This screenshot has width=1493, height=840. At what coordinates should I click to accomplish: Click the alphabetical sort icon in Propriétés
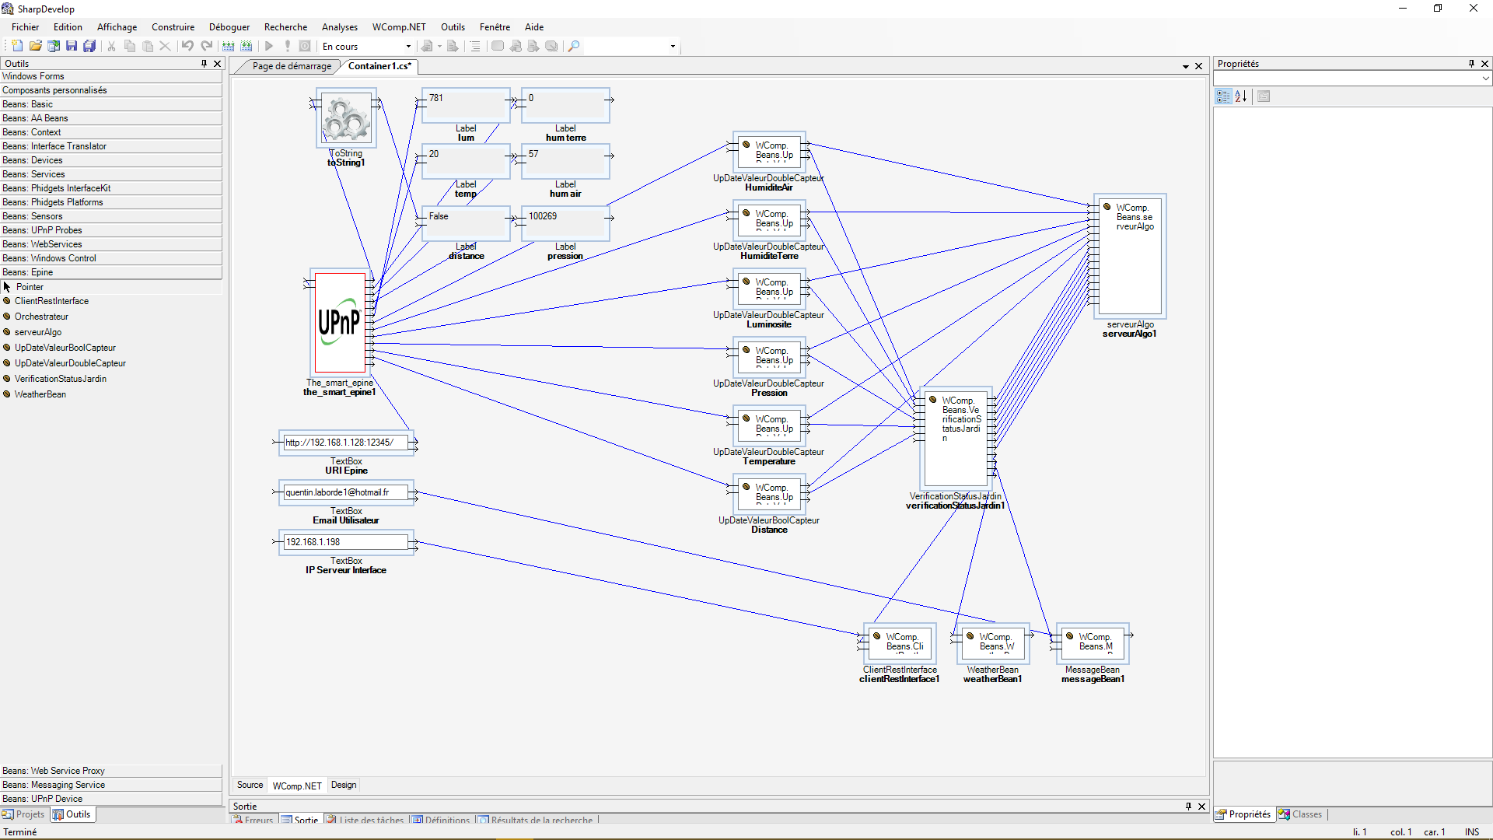(x=1241, y=96)
